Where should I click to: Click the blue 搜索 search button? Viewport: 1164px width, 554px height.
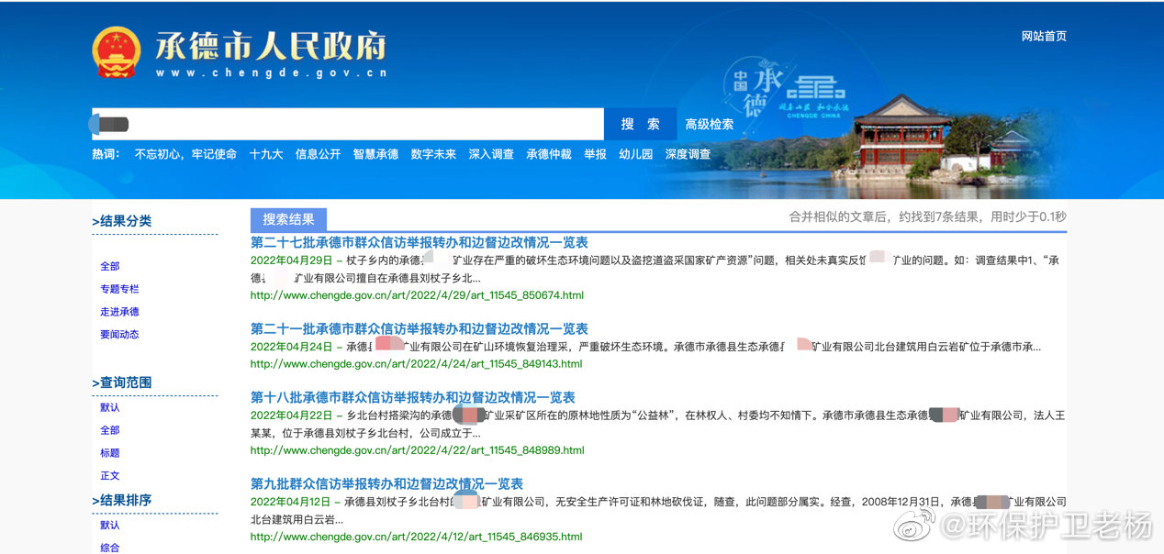640,124
